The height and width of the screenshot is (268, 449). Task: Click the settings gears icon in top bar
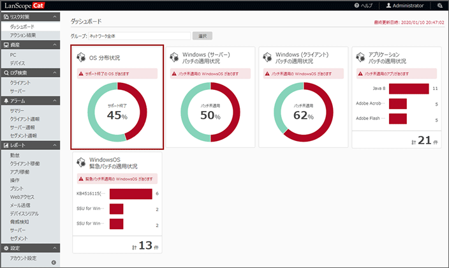point(439,5)
